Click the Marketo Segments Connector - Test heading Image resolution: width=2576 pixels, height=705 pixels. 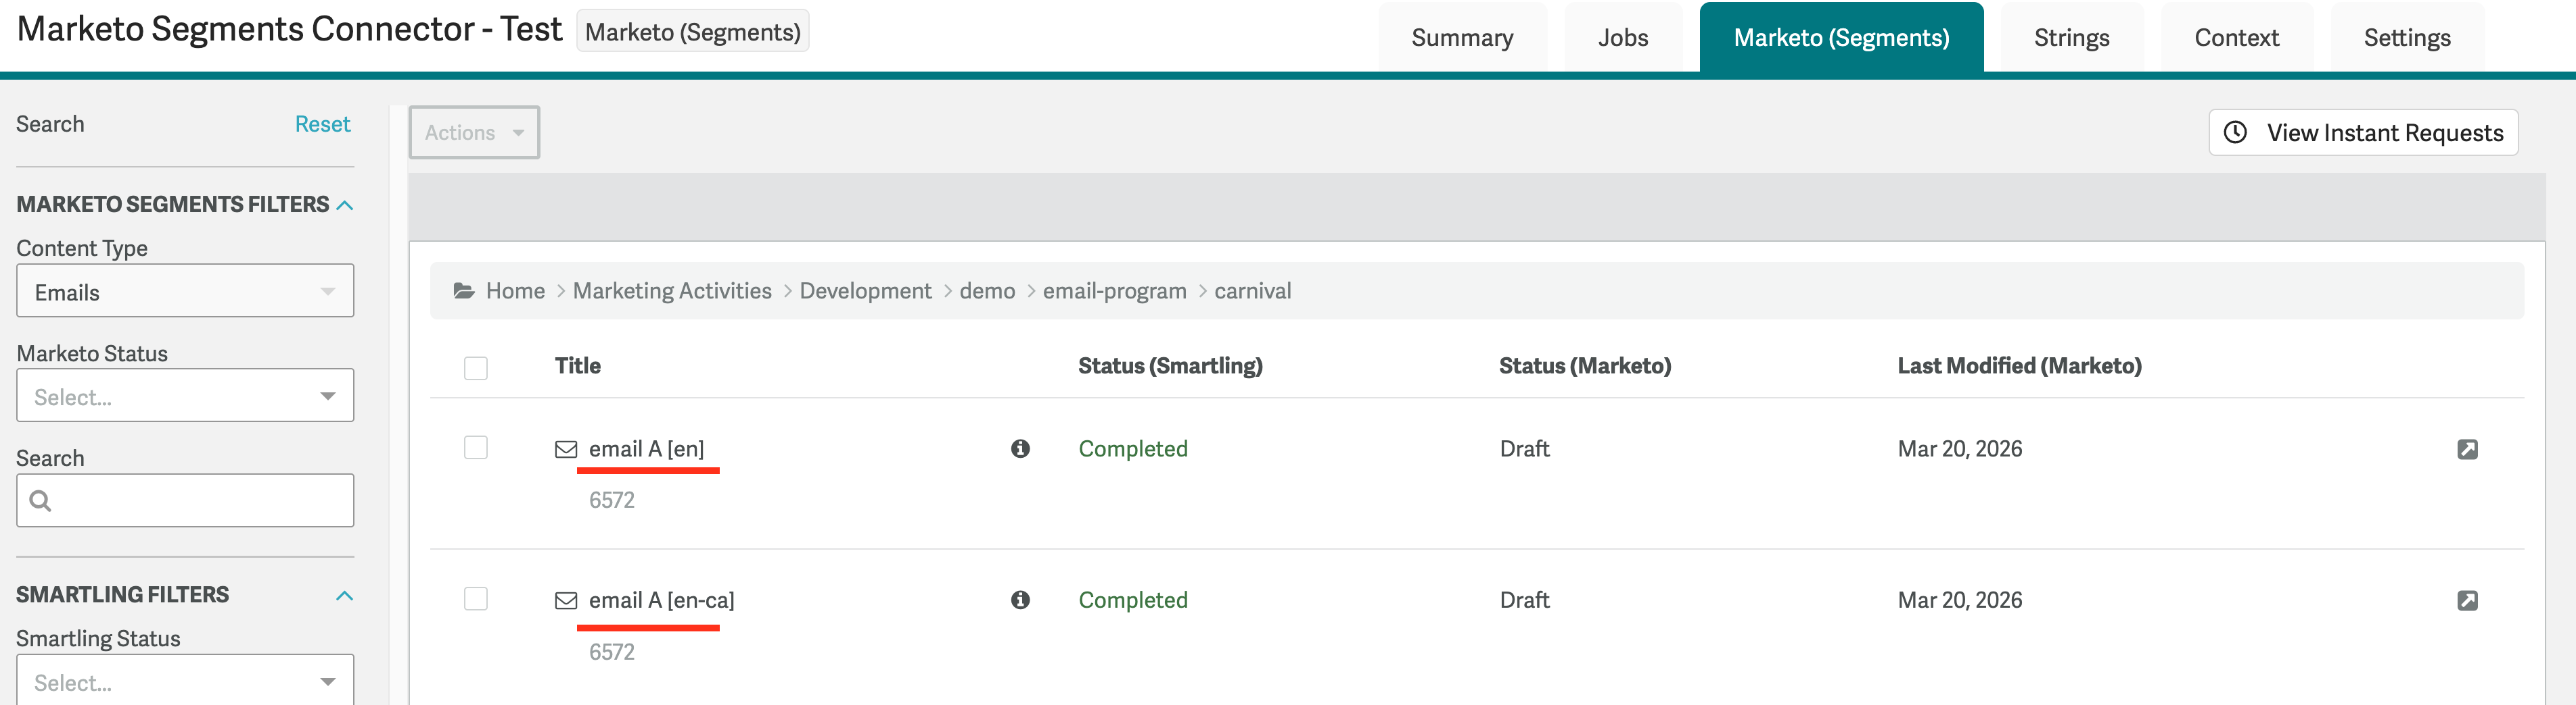pos(290,30)
